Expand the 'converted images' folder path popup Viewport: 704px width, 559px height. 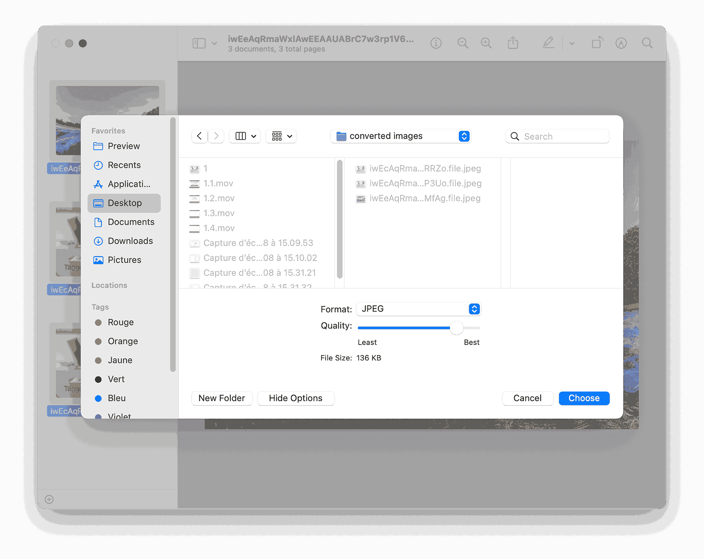point(401,136)
